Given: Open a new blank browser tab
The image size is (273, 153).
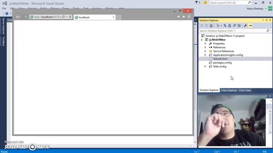Looking at the screenshot, I should (119, 17).
